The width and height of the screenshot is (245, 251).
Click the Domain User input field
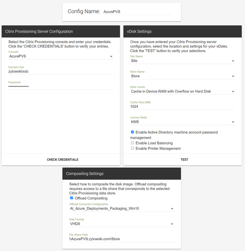coord(61,71)
